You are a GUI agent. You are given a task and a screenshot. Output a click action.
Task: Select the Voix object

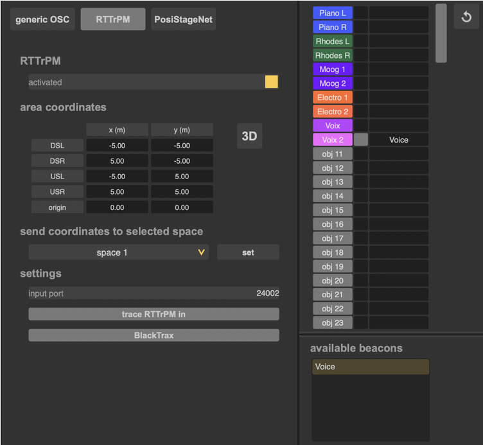(333, 126)
